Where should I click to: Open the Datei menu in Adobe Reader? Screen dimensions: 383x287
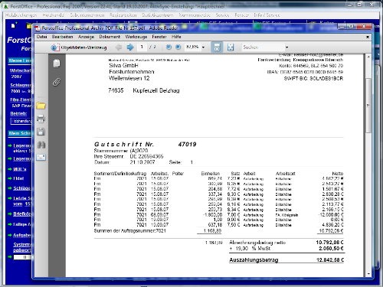41,37
